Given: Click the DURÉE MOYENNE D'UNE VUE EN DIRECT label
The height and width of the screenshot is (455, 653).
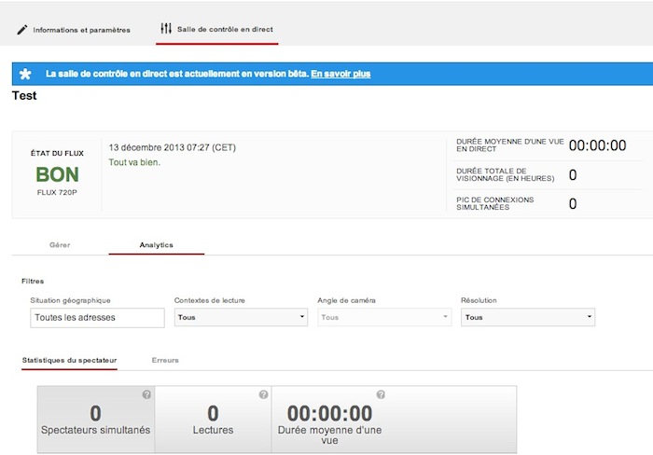Looking at the screenshot, I should pyautogui.click(x=510, y=145).
